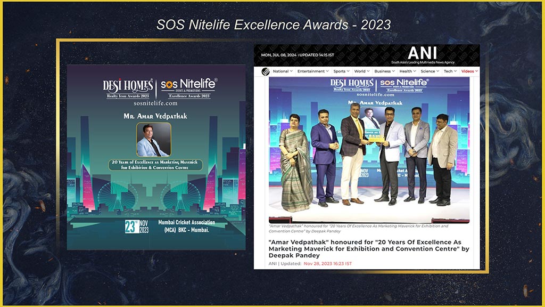
Task: Click the large ANI logo in the header
Action: point(422,53)
